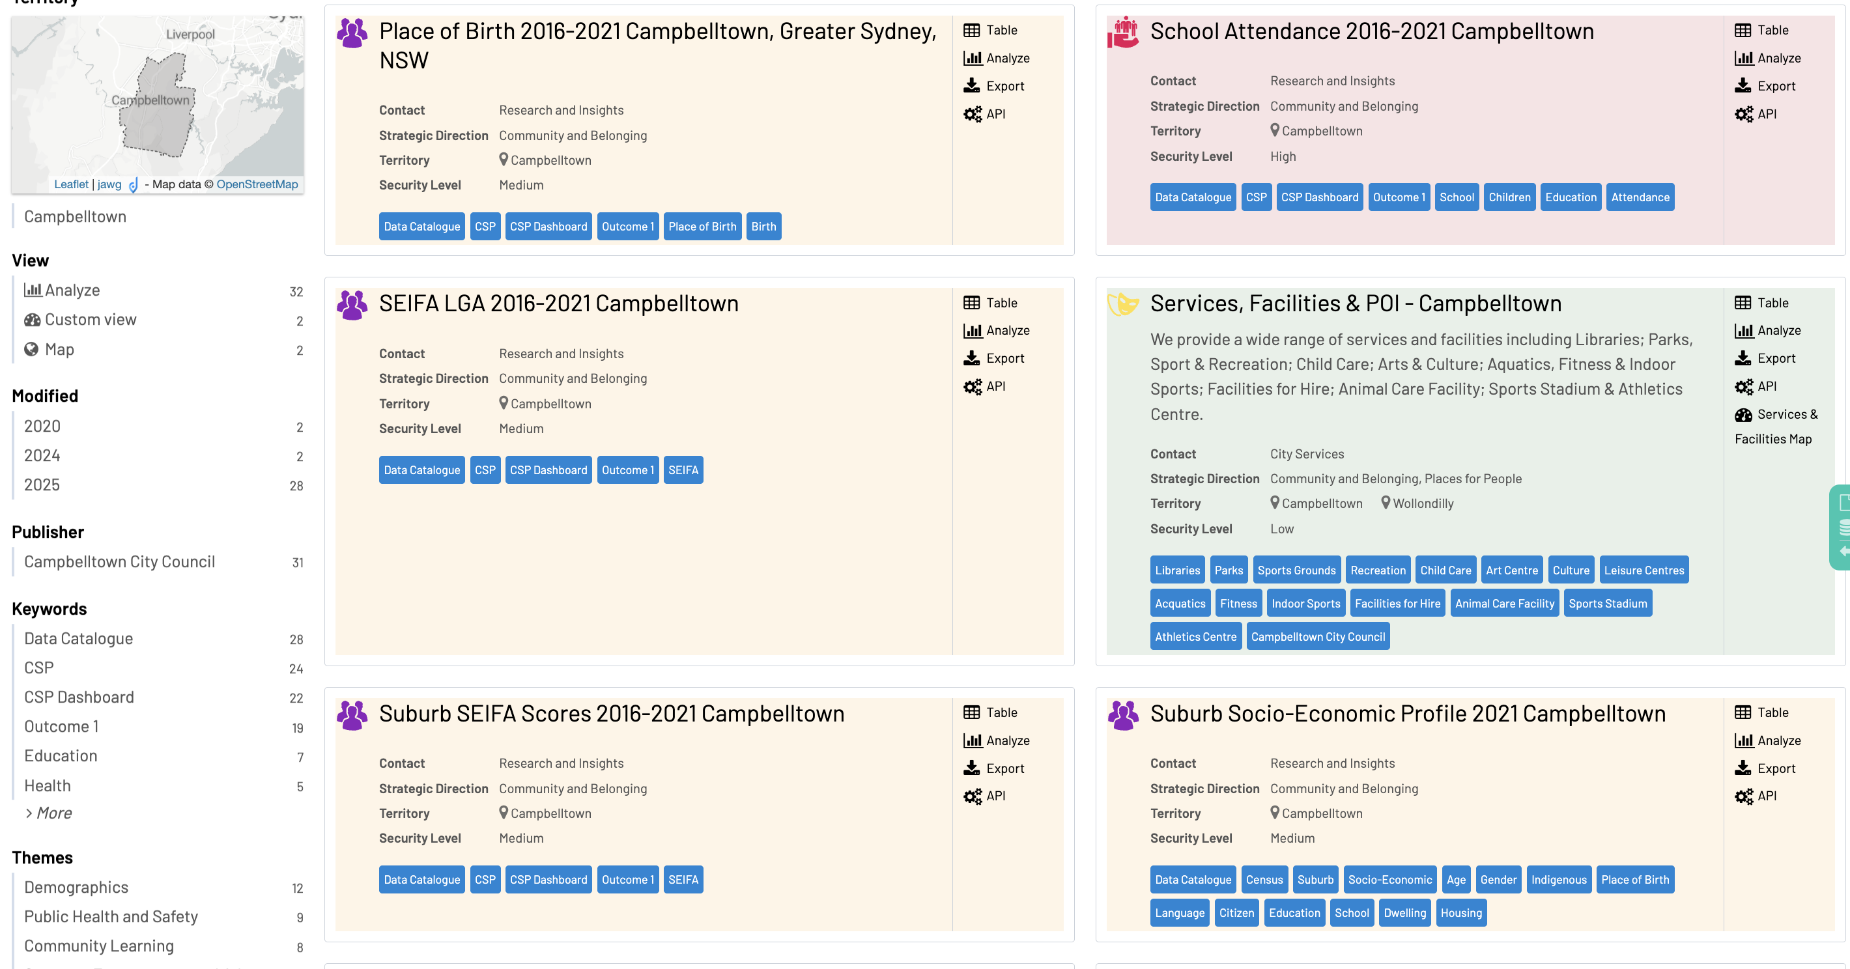Viewport: 1850px width, 969px height.
Task: Open the green side panel tab at right edge
Action: [x=1841, y=527]
